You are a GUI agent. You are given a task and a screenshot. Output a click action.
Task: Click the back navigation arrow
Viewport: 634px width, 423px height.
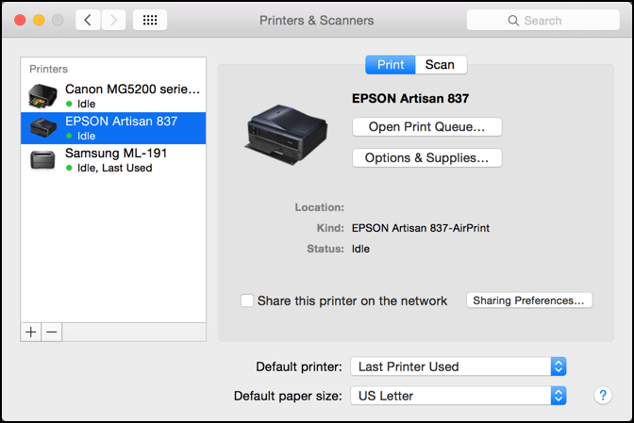click(88, 20)
